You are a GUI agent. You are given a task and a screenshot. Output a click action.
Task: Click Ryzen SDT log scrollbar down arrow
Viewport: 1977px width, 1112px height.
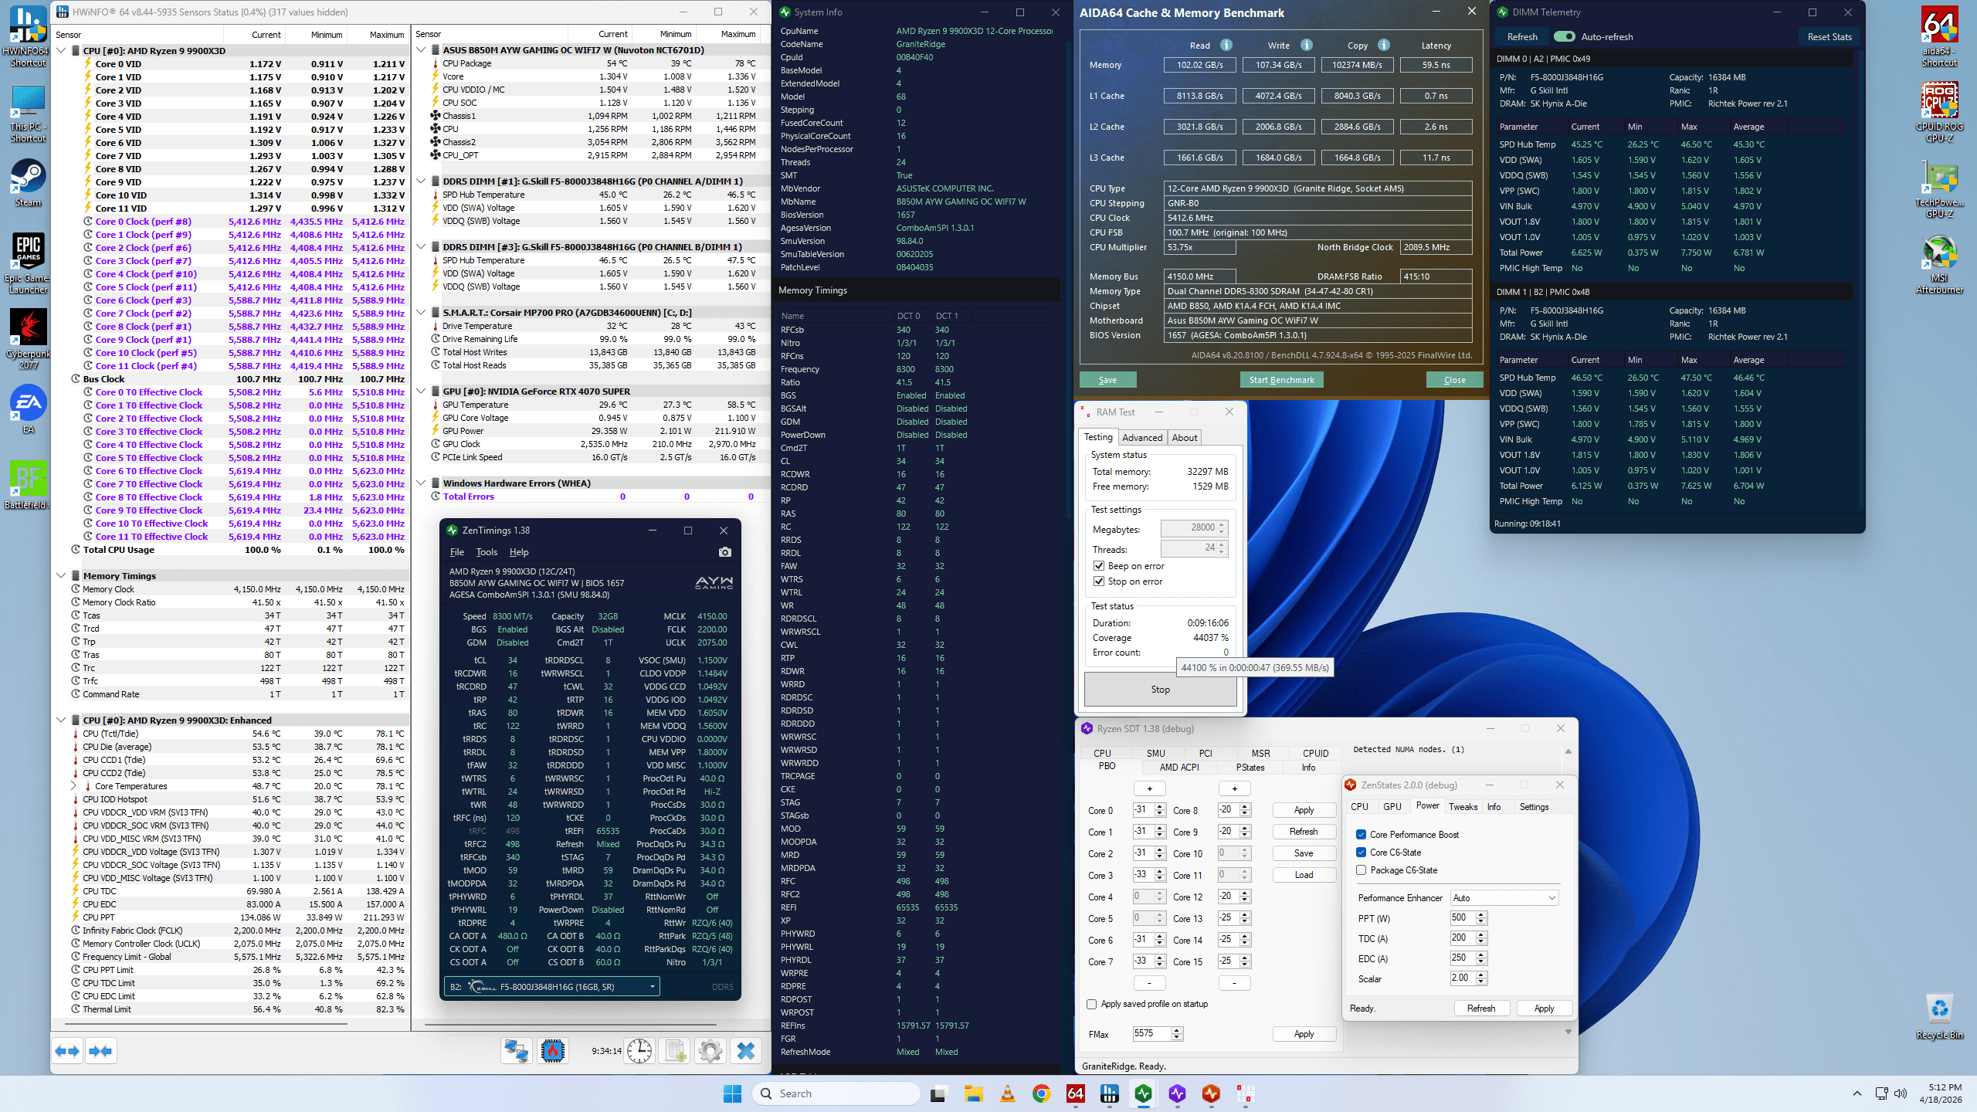coord(1568,1032)
